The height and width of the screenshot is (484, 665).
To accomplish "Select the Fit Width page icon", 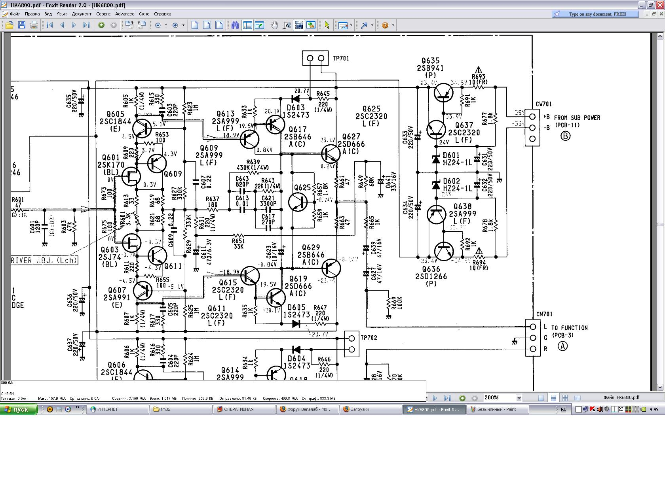I will [x=219, y=25].
